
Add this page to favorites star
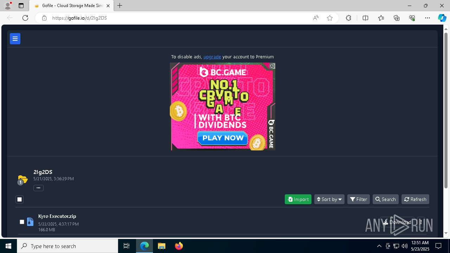click(x=330, y=18)
